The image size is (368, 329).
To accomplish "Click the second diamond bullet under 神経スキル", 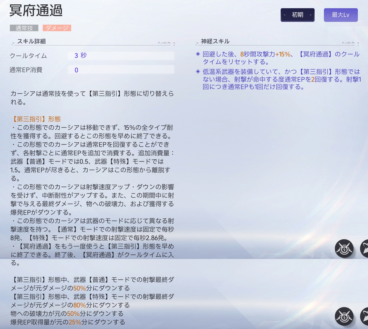I will (198, 72).
